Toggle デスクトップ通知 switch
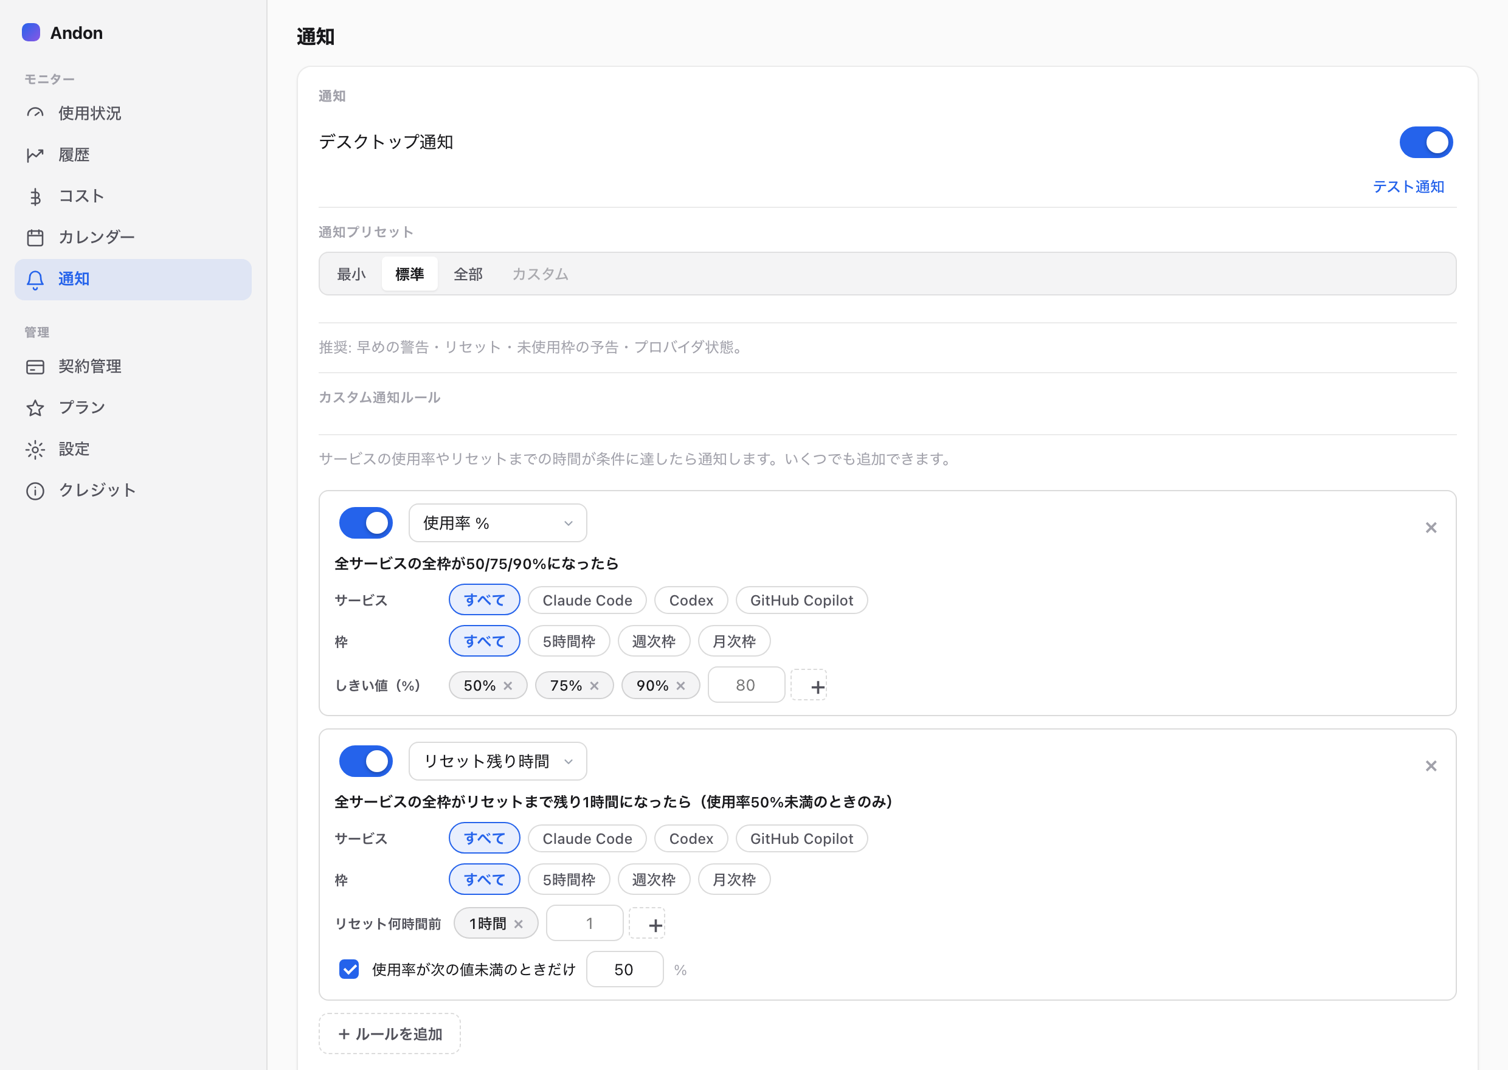 [x=1426, y=142]
